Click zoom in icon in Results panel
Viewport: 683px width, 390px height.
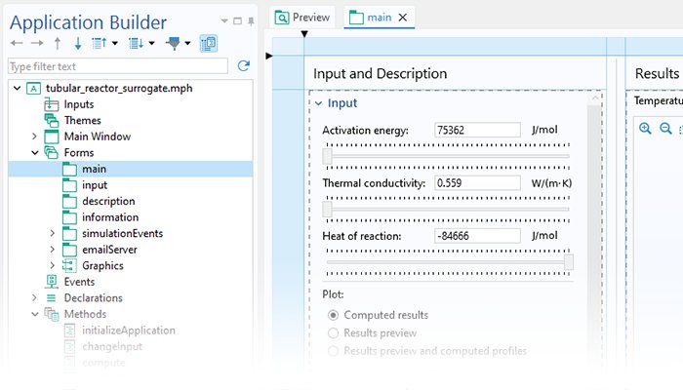[645, 129]
